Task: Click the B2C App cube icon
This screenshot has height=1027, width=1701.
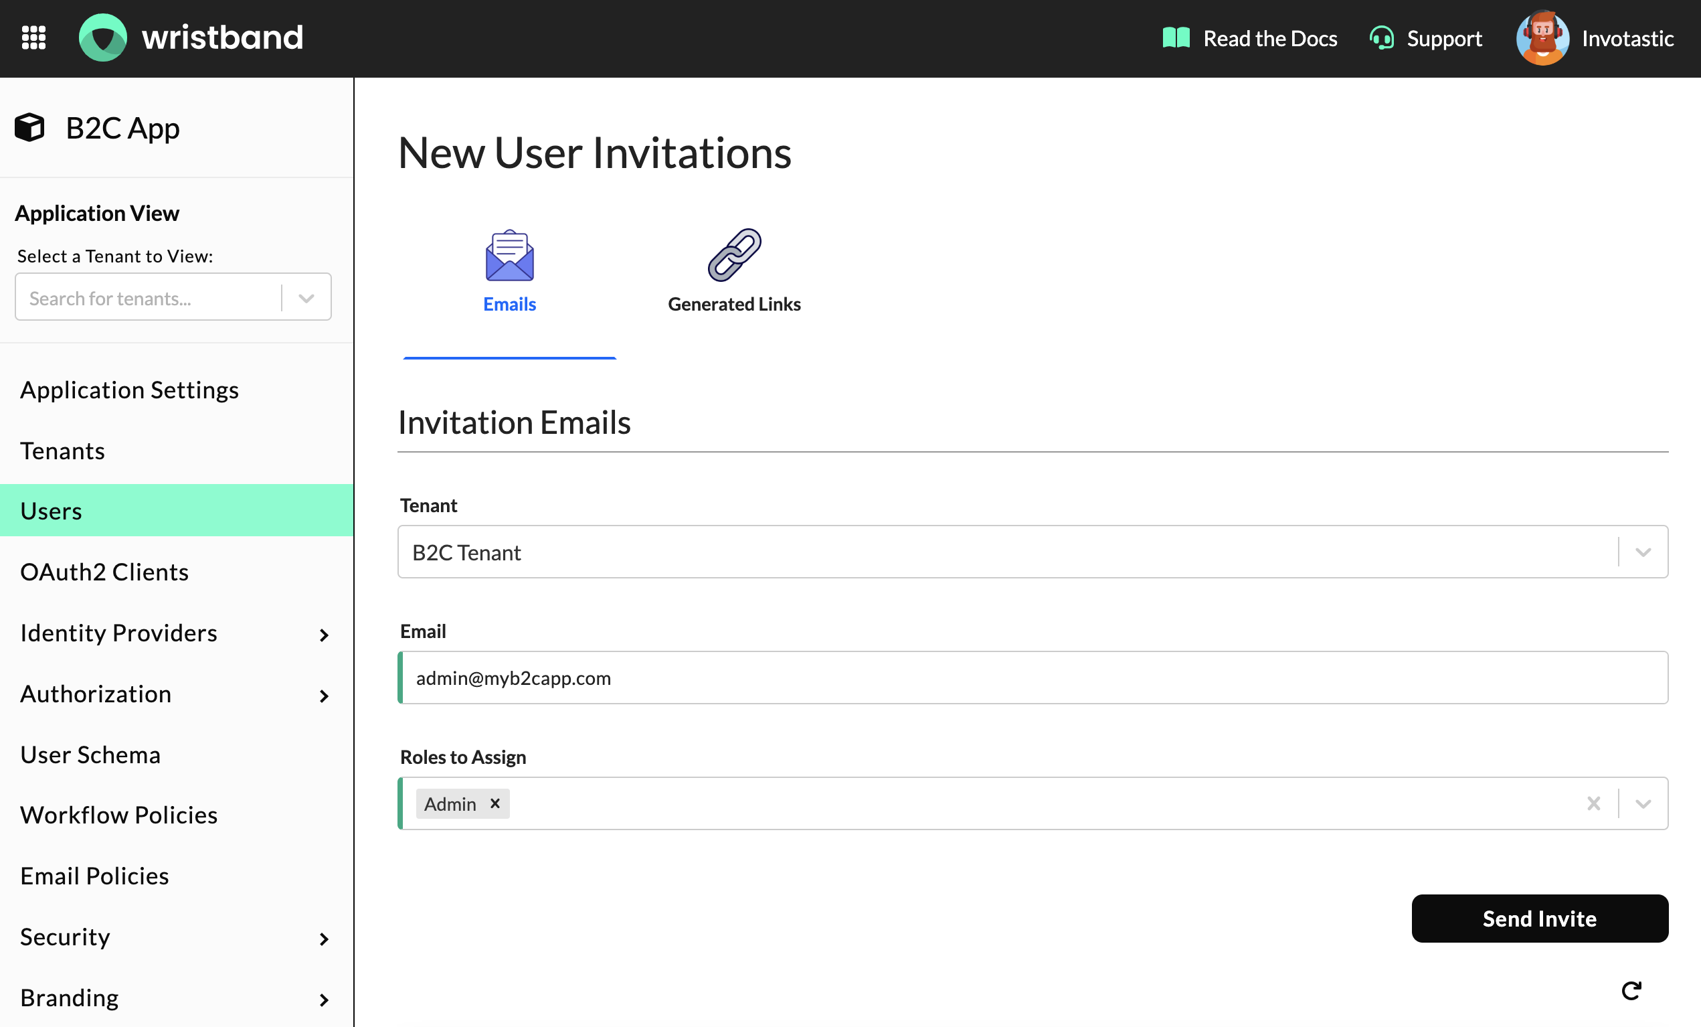Action: [29, 128]
